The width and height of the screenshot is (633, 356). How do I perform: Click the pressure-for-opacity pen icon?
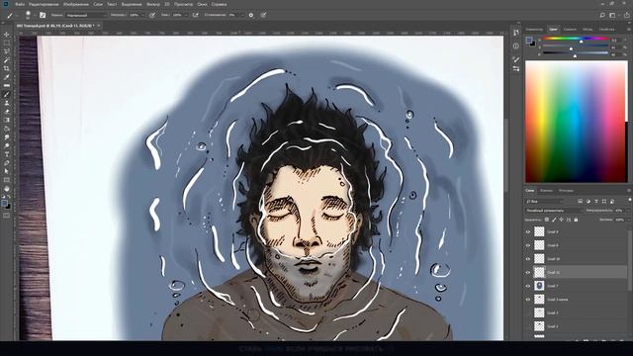[x=152, y=15]
